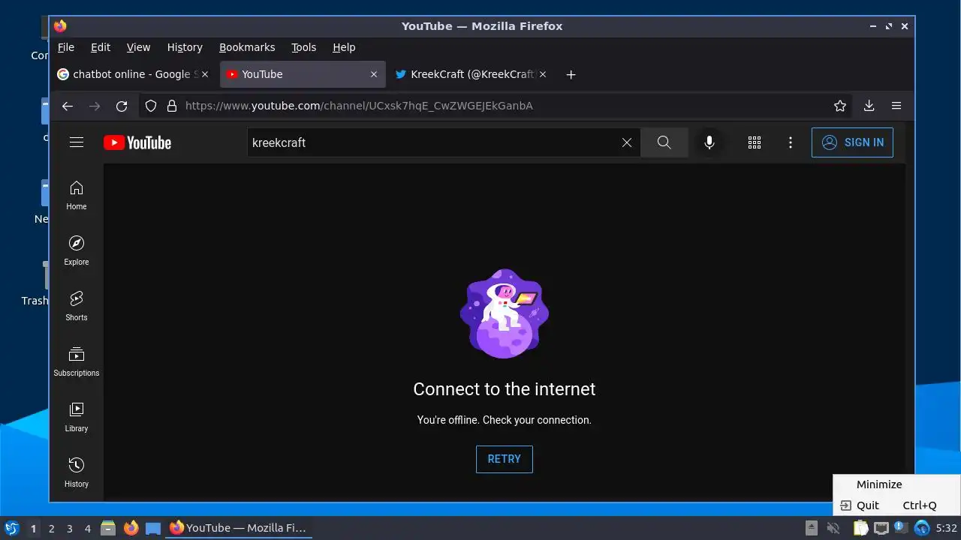Select the YouTube tab
Viewport: 961px width, 540px height.
(303, 74)
